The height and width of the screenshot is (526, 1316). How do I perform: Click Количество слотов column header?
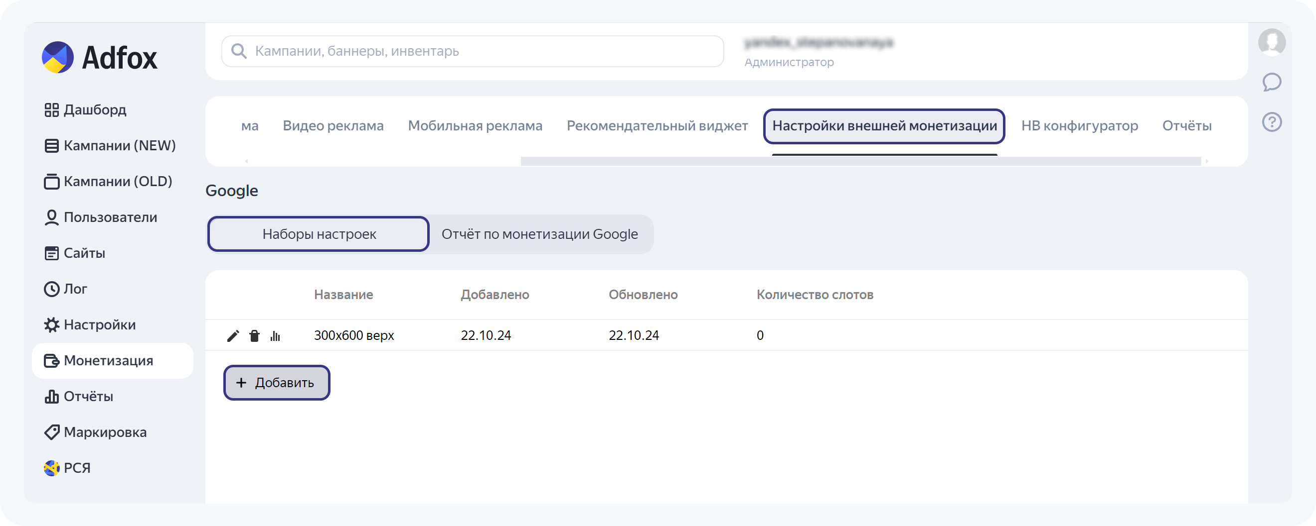point(815,295)
